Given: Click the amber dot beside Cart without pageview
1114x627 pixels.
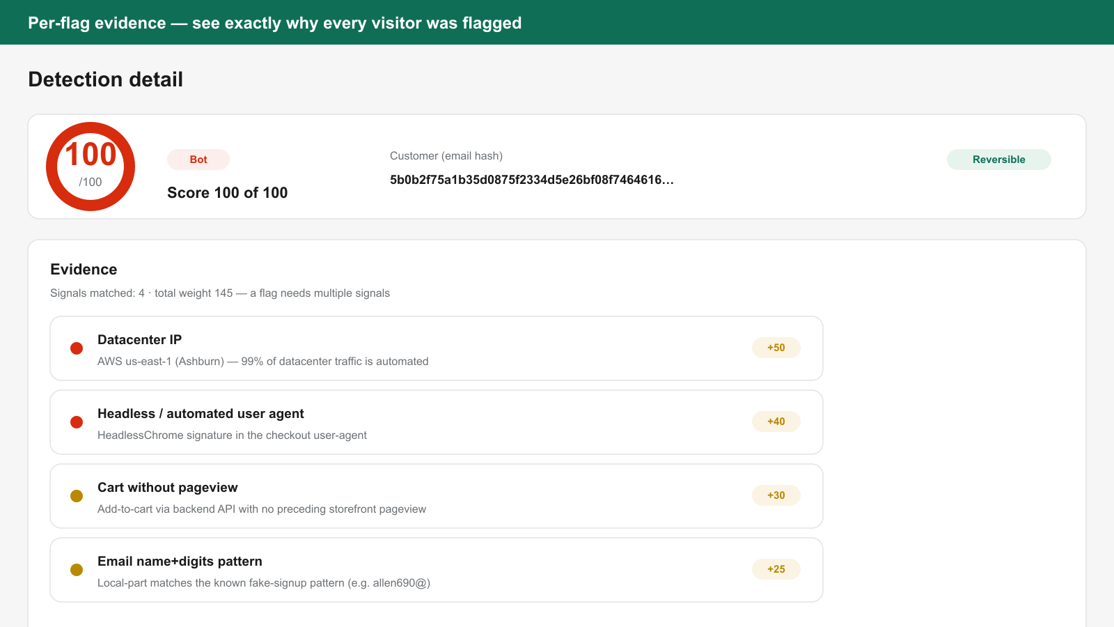Looking at the screenshot, I should tap(77, 496).
